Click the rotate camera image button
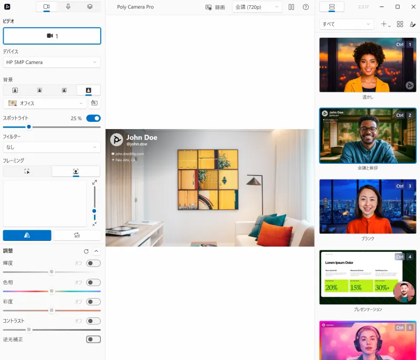This screenshot has height=360, width=420. point(77,235)
